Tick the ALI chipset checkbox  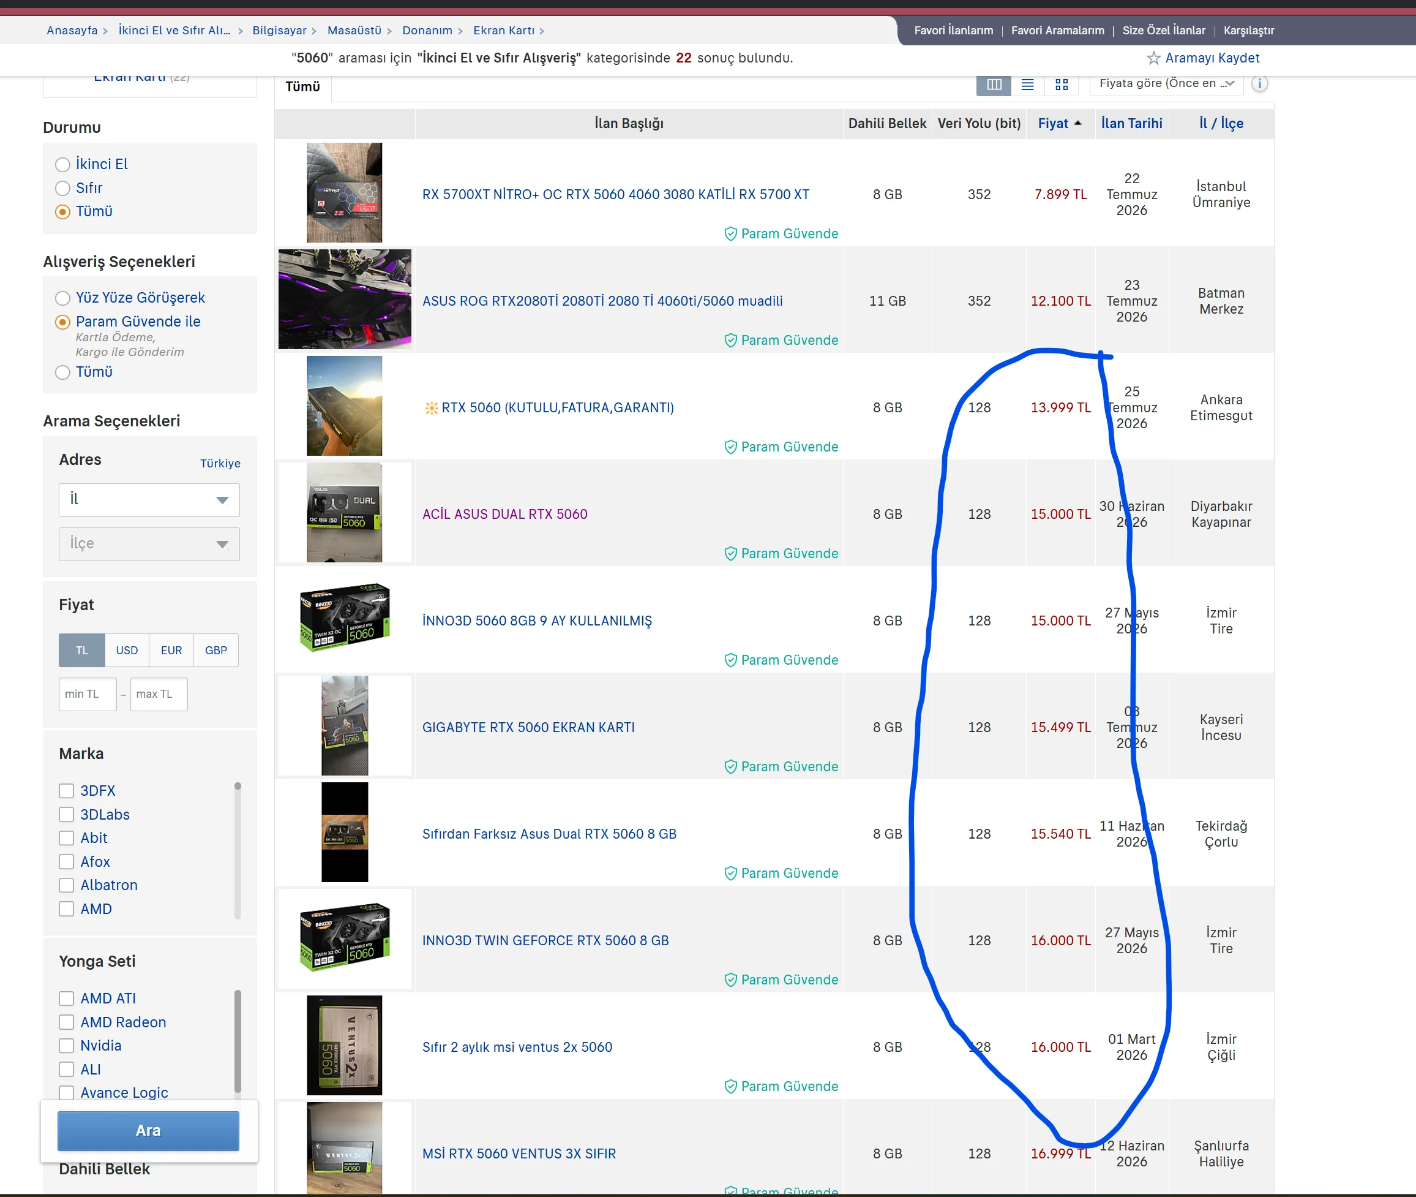point(67,1070)
